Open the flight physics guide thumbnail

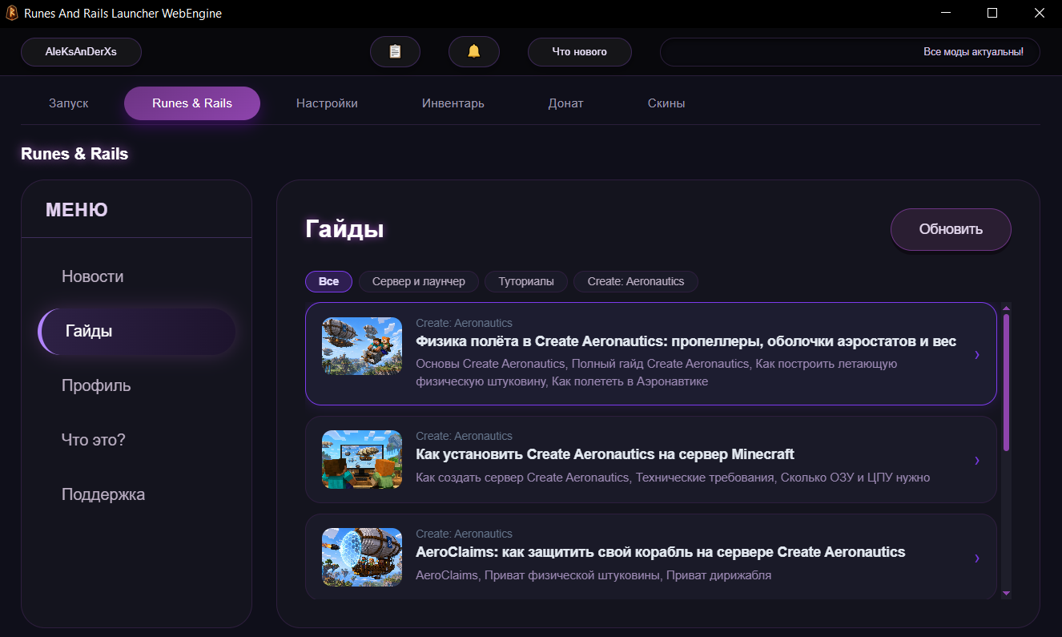[x=362, y=345]
